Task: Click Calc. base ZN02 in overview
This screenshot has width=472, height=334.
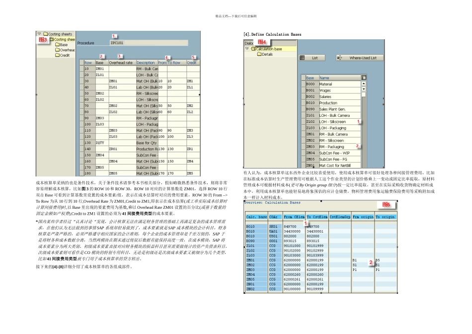Action: pyautogui.click(x=250, y=289)
